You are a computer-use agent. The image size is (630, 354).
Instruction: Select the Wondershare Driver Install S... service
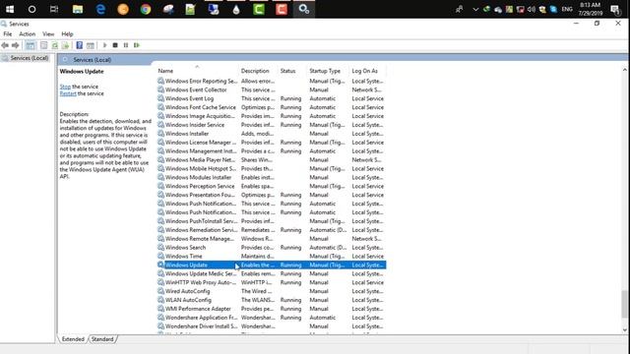272,326
